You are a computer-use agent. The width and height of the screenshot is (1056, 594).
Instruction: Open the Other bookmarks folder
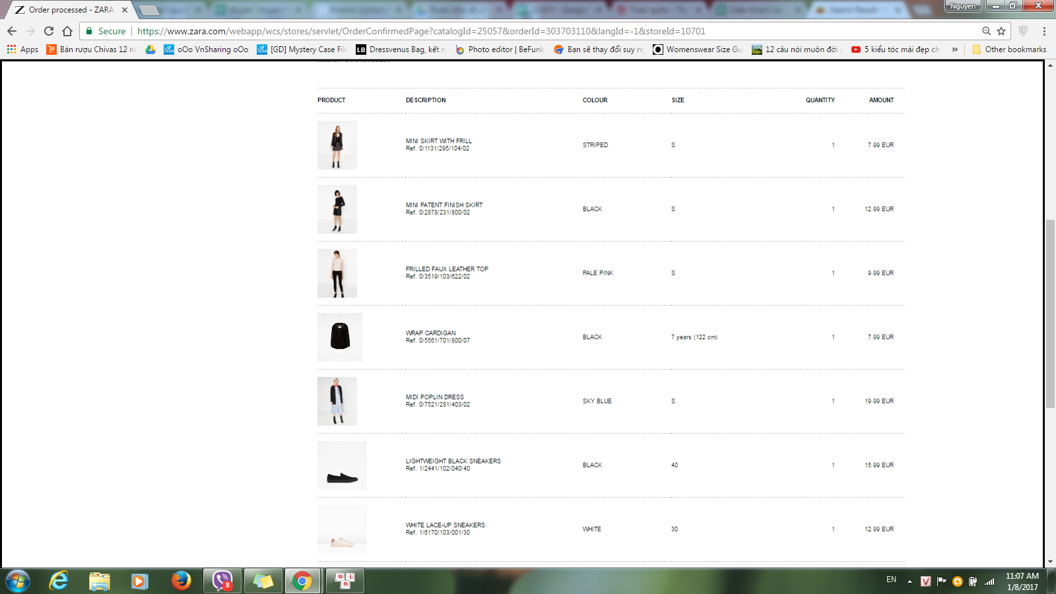(1009, 49)
